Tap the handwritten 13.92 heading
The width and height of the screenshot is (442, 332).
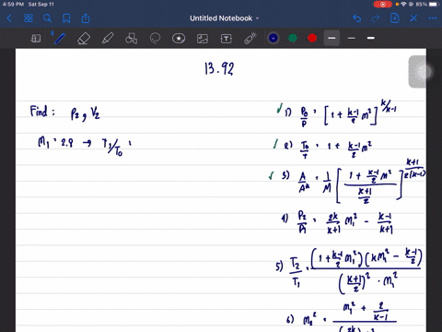click(219, 68)
